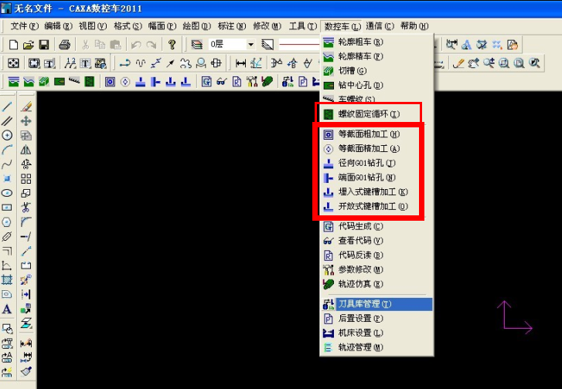The width and height of the screenshot is (562, 389).
Task: Choose 等截面粗加工(H) from the menu
Action: pos(376,134)
